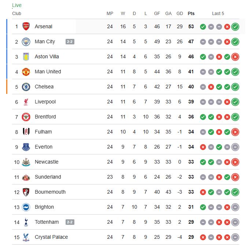Screen dimensions: 251x245
Task: Click the Live label above the table
Action: click(17, 5)
